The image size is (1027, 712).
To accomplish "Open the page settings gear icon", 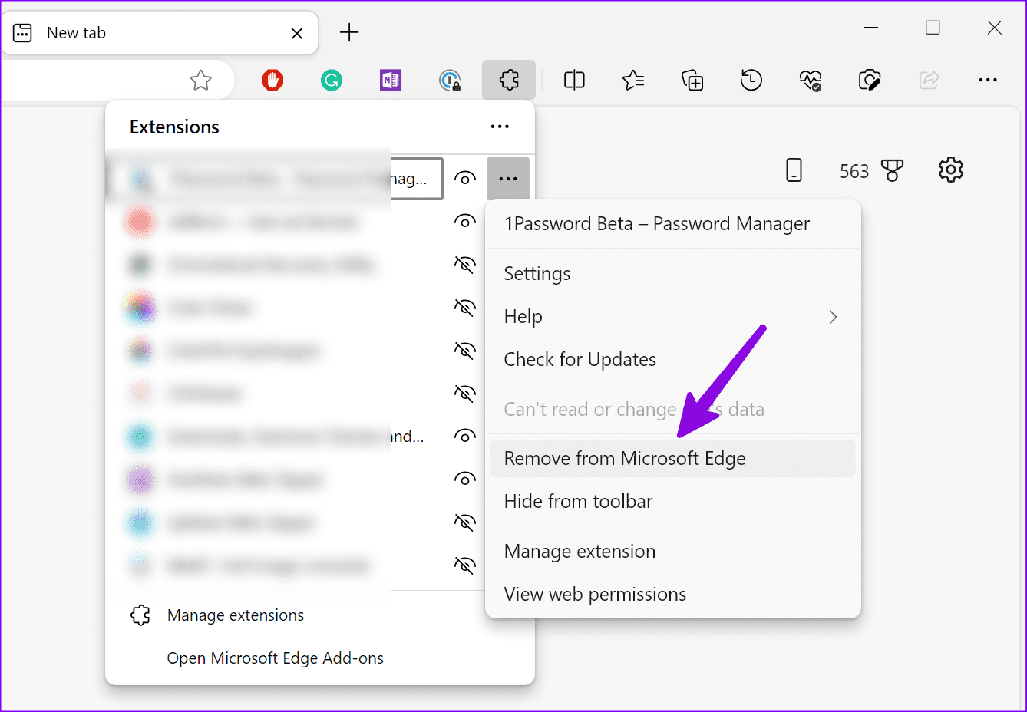I will click(951, 170).
